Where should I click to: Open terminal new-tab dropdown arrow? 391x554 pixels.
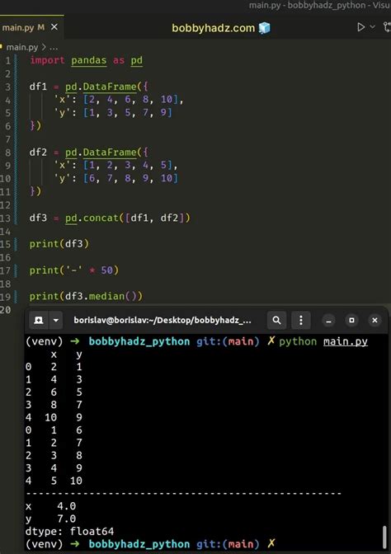[x=55, y=320]
